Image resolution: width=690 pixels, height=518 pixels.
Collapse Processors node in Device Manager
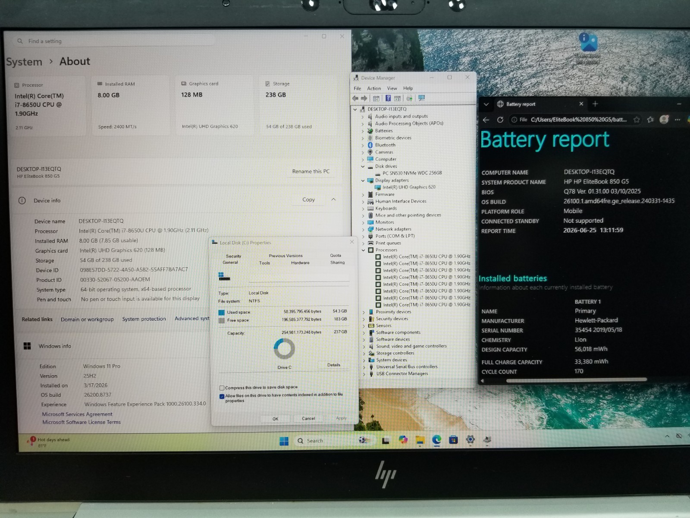click(x=363, y=250)
